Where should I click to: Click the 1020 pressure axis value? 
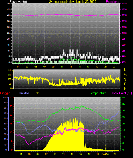coord(124,9)
